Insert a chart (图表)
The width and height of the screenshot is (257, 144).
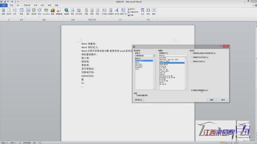[53, 12]
